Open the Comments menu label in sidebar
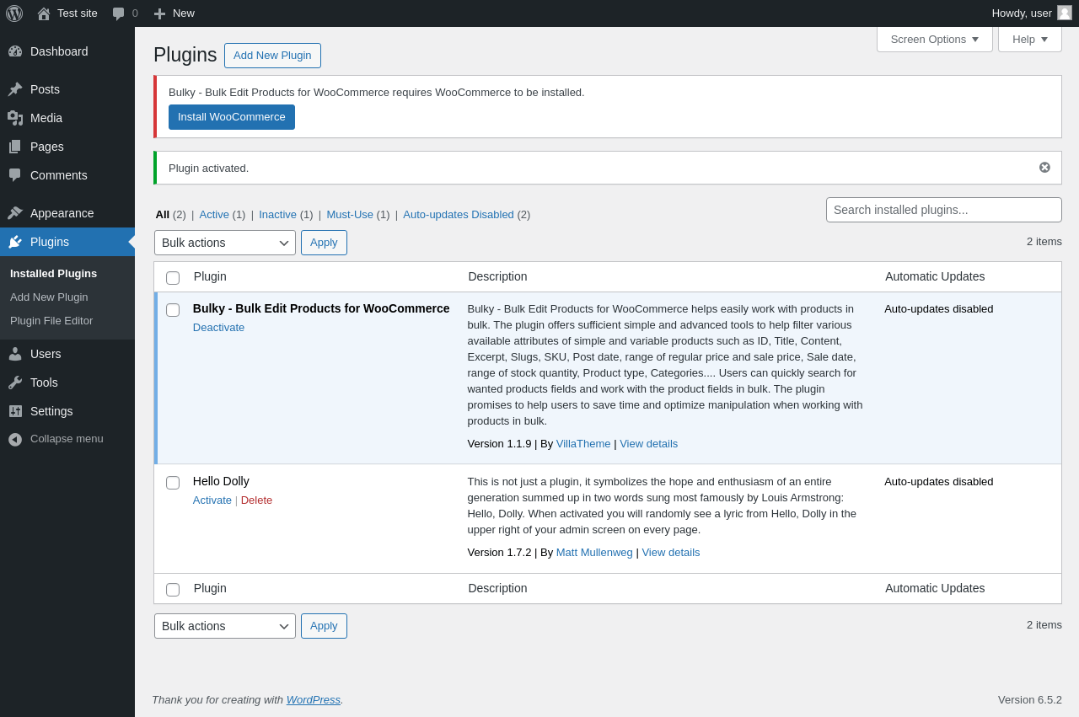Image resolution: width=1079 pixels, height=717 pixels. pos(59,175)
